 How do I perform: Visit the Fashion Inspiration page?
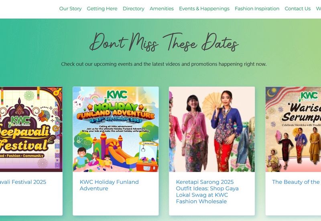(257, 8)
